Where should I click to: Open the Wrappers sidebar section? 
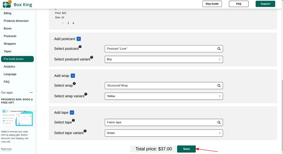[x=10, y=44]
